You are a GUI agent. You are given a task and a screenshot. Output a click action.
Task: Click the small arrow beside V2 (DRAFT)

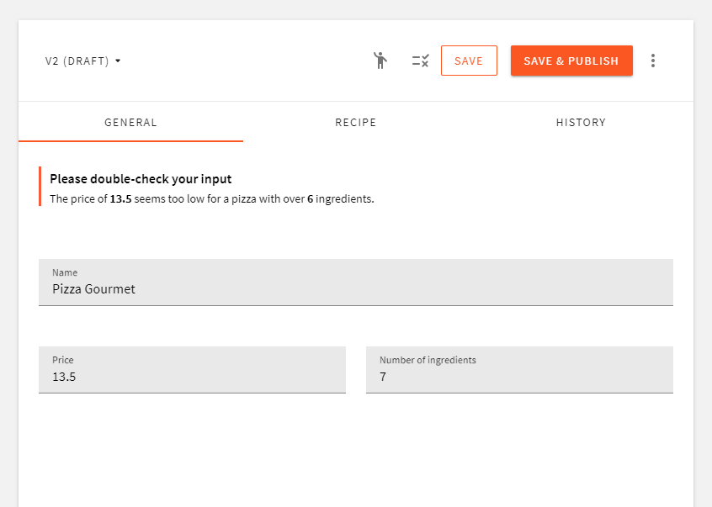pos(118,61)
